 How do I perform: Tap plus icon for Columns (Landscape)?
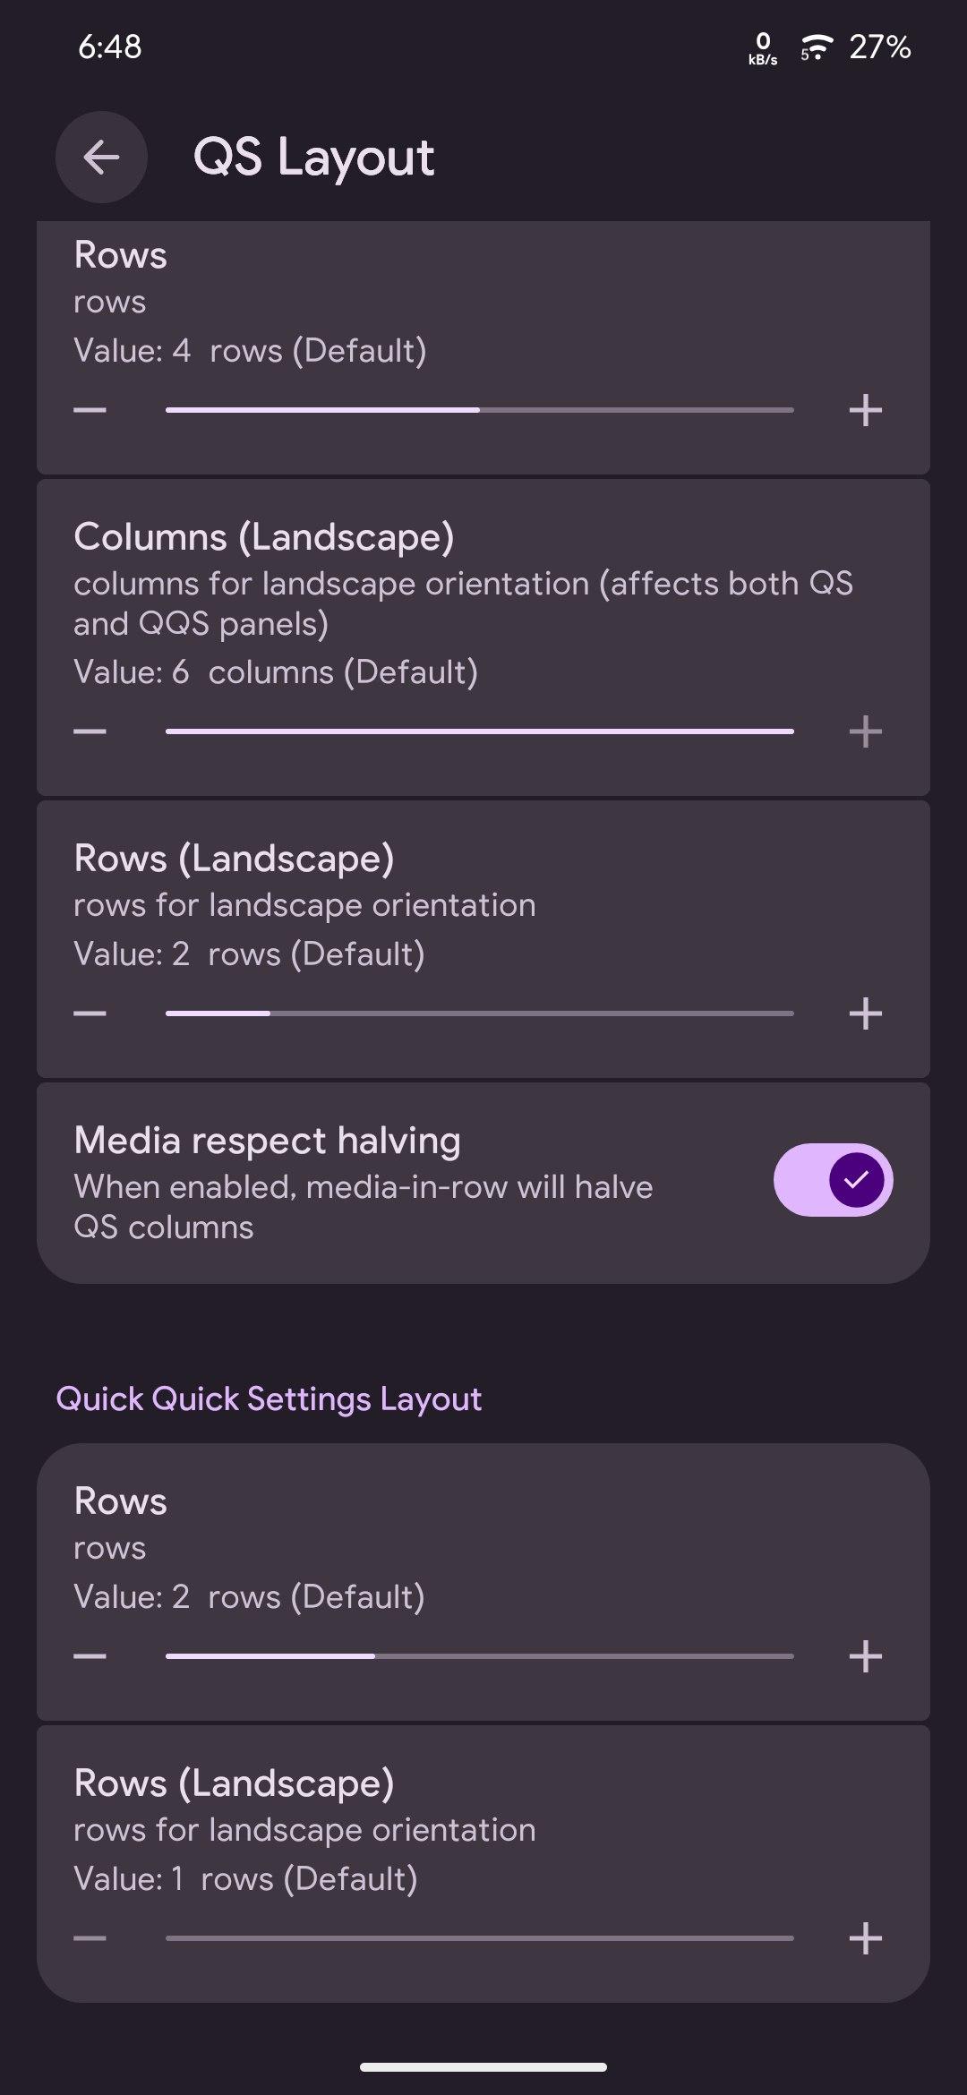[x=866, y=731]
